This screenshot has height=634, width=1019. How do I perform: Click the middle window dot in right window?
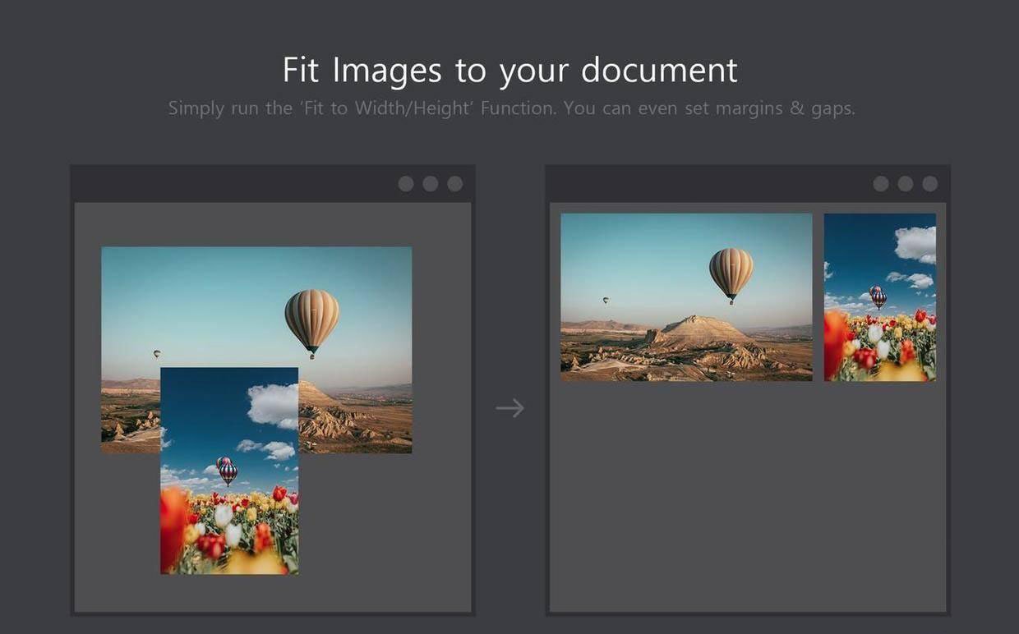(x=906, y=184)
